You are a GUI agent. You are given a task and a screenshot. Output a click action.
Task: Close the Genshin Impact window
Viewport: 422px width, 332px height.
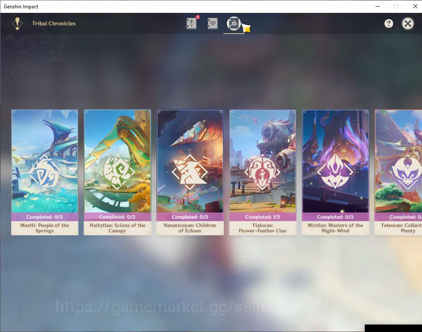click(x=415, y=6)
